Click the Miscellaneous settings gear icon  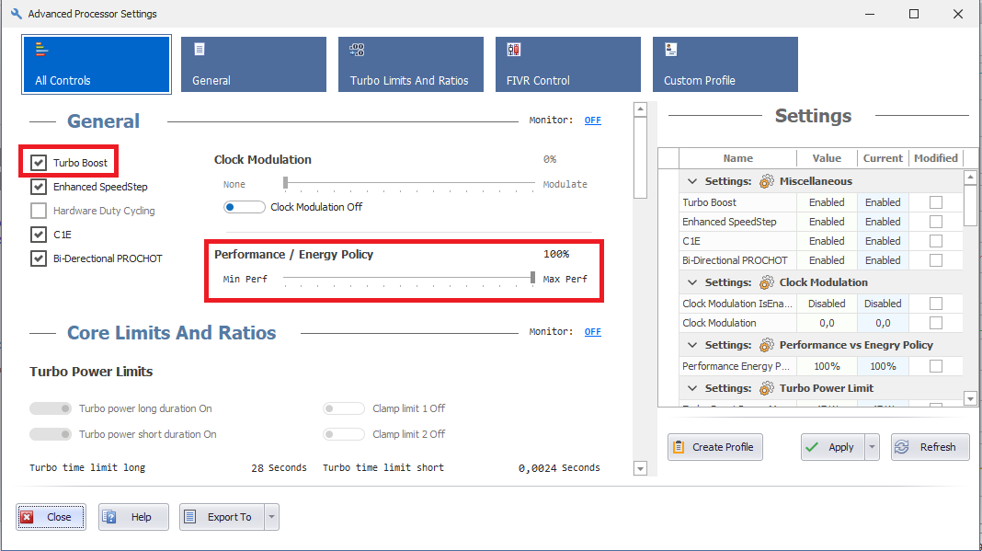coord(766,181)
